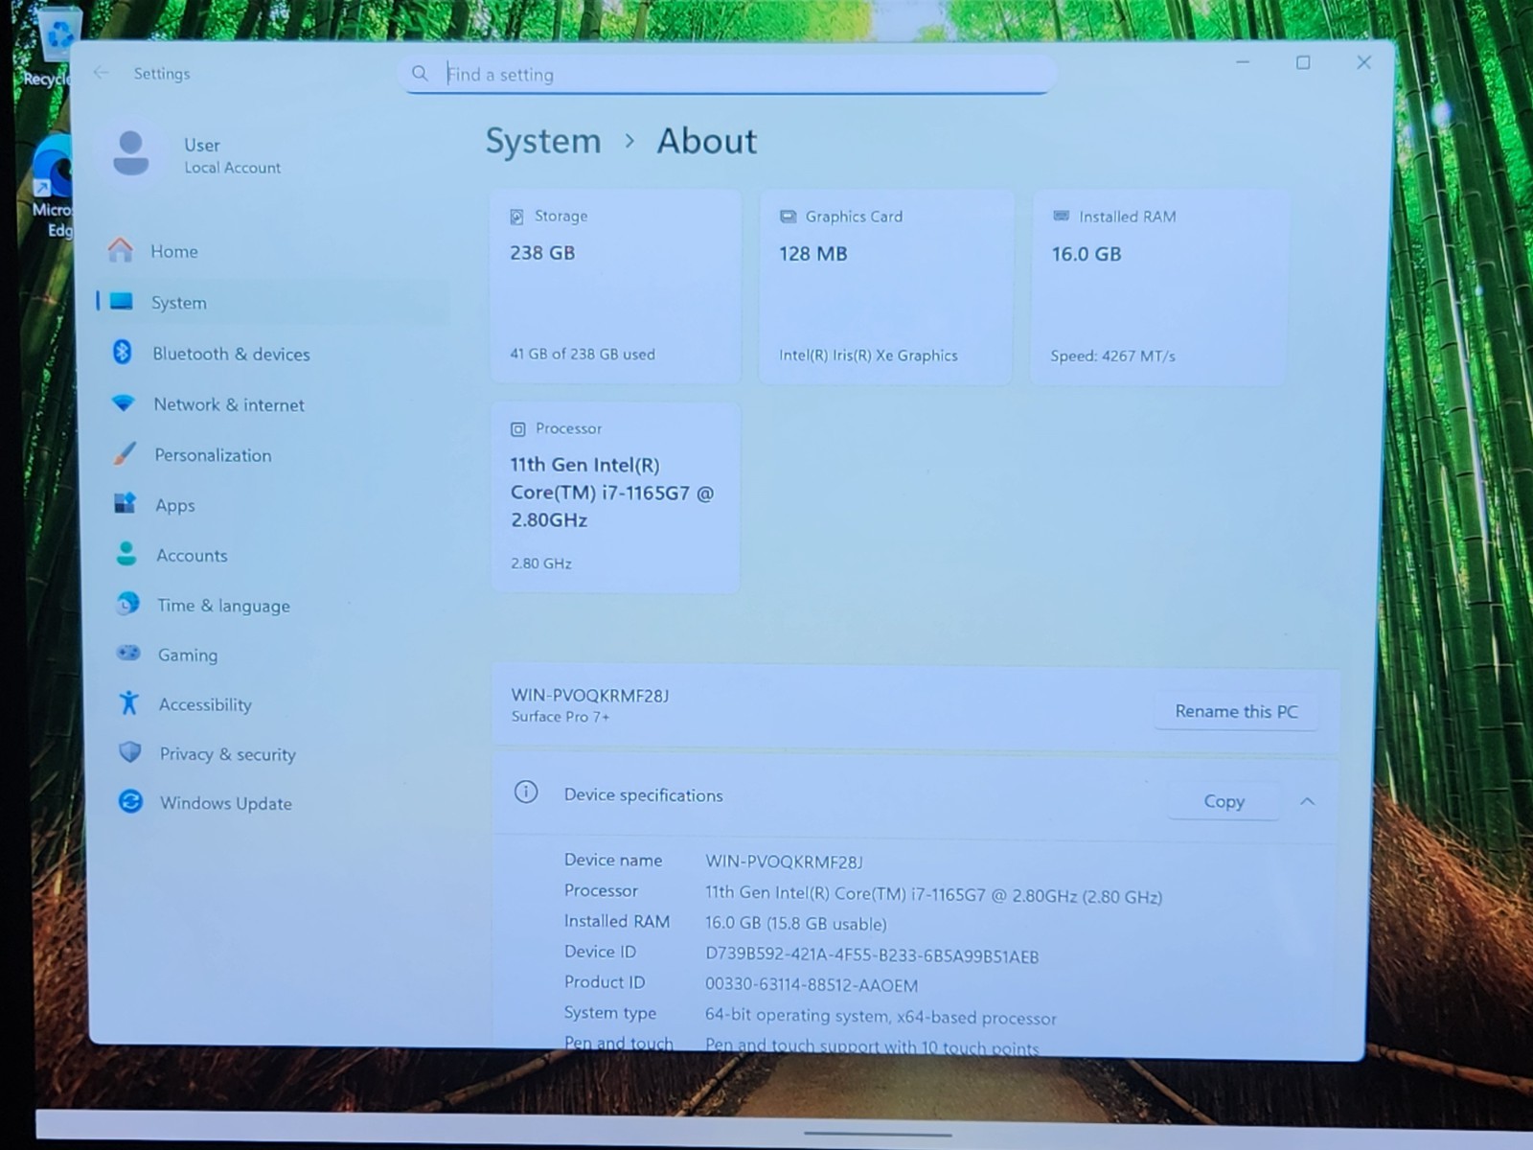Click Intel(R) Iris(R) Xe Graphics text

click(x=868, y=356)
